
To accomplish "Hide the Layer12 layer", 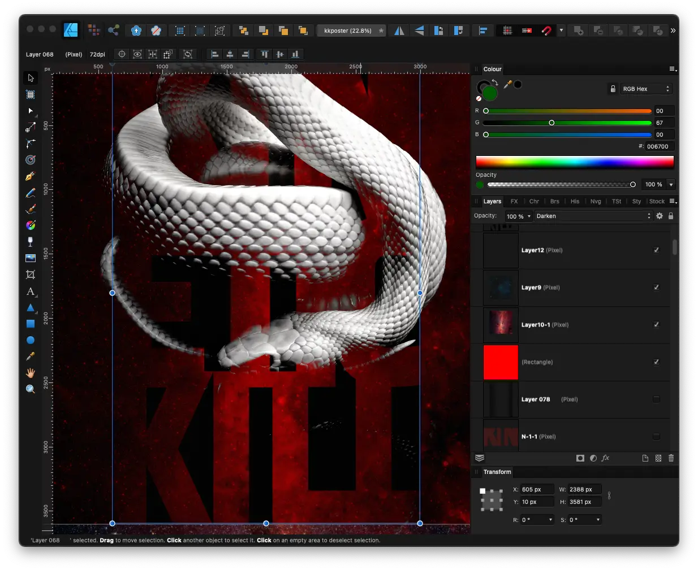I will 656,250.
